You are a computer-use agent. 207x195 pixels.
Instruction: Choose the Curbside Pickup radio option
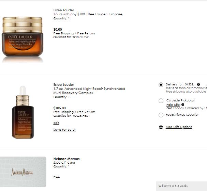[161, 101]
